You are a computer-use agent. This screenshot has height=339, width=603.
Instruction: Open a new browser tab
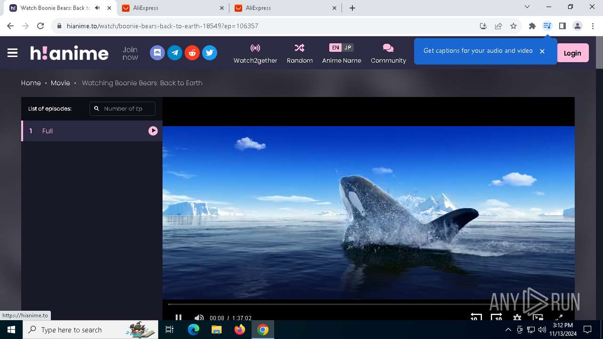pos(352,8)
